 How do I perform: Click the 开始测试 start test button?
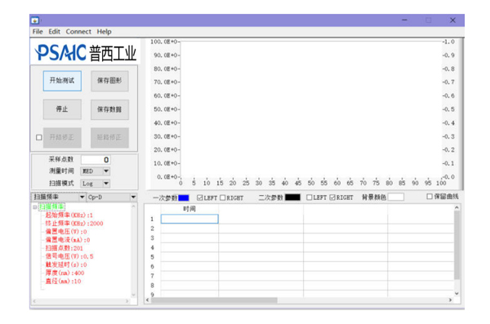click(62, 81)
